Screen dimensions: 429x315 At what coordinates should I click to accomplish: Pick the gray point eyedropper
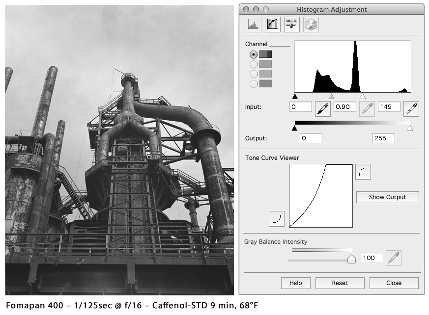coord(367,108)
